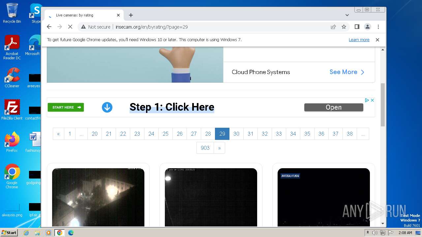
Task: Go to previous page with « arrow
Action: pyautogui.click(x=58, y=134)
